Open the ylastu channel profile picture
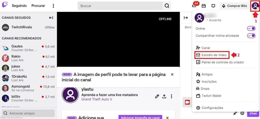Image resolution: width=260 pixels, height=119 pixels. (70, 95)
